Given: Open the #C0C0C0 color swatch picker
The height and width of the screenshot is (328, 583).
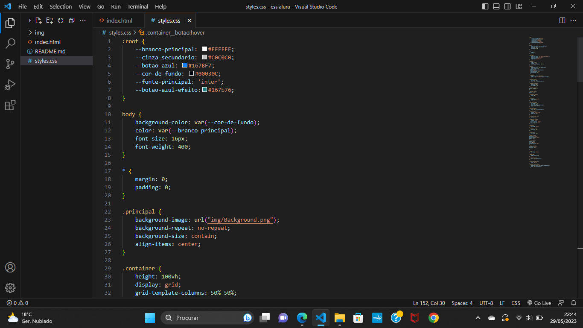Looking at the screenshot, I should (204, 57).
